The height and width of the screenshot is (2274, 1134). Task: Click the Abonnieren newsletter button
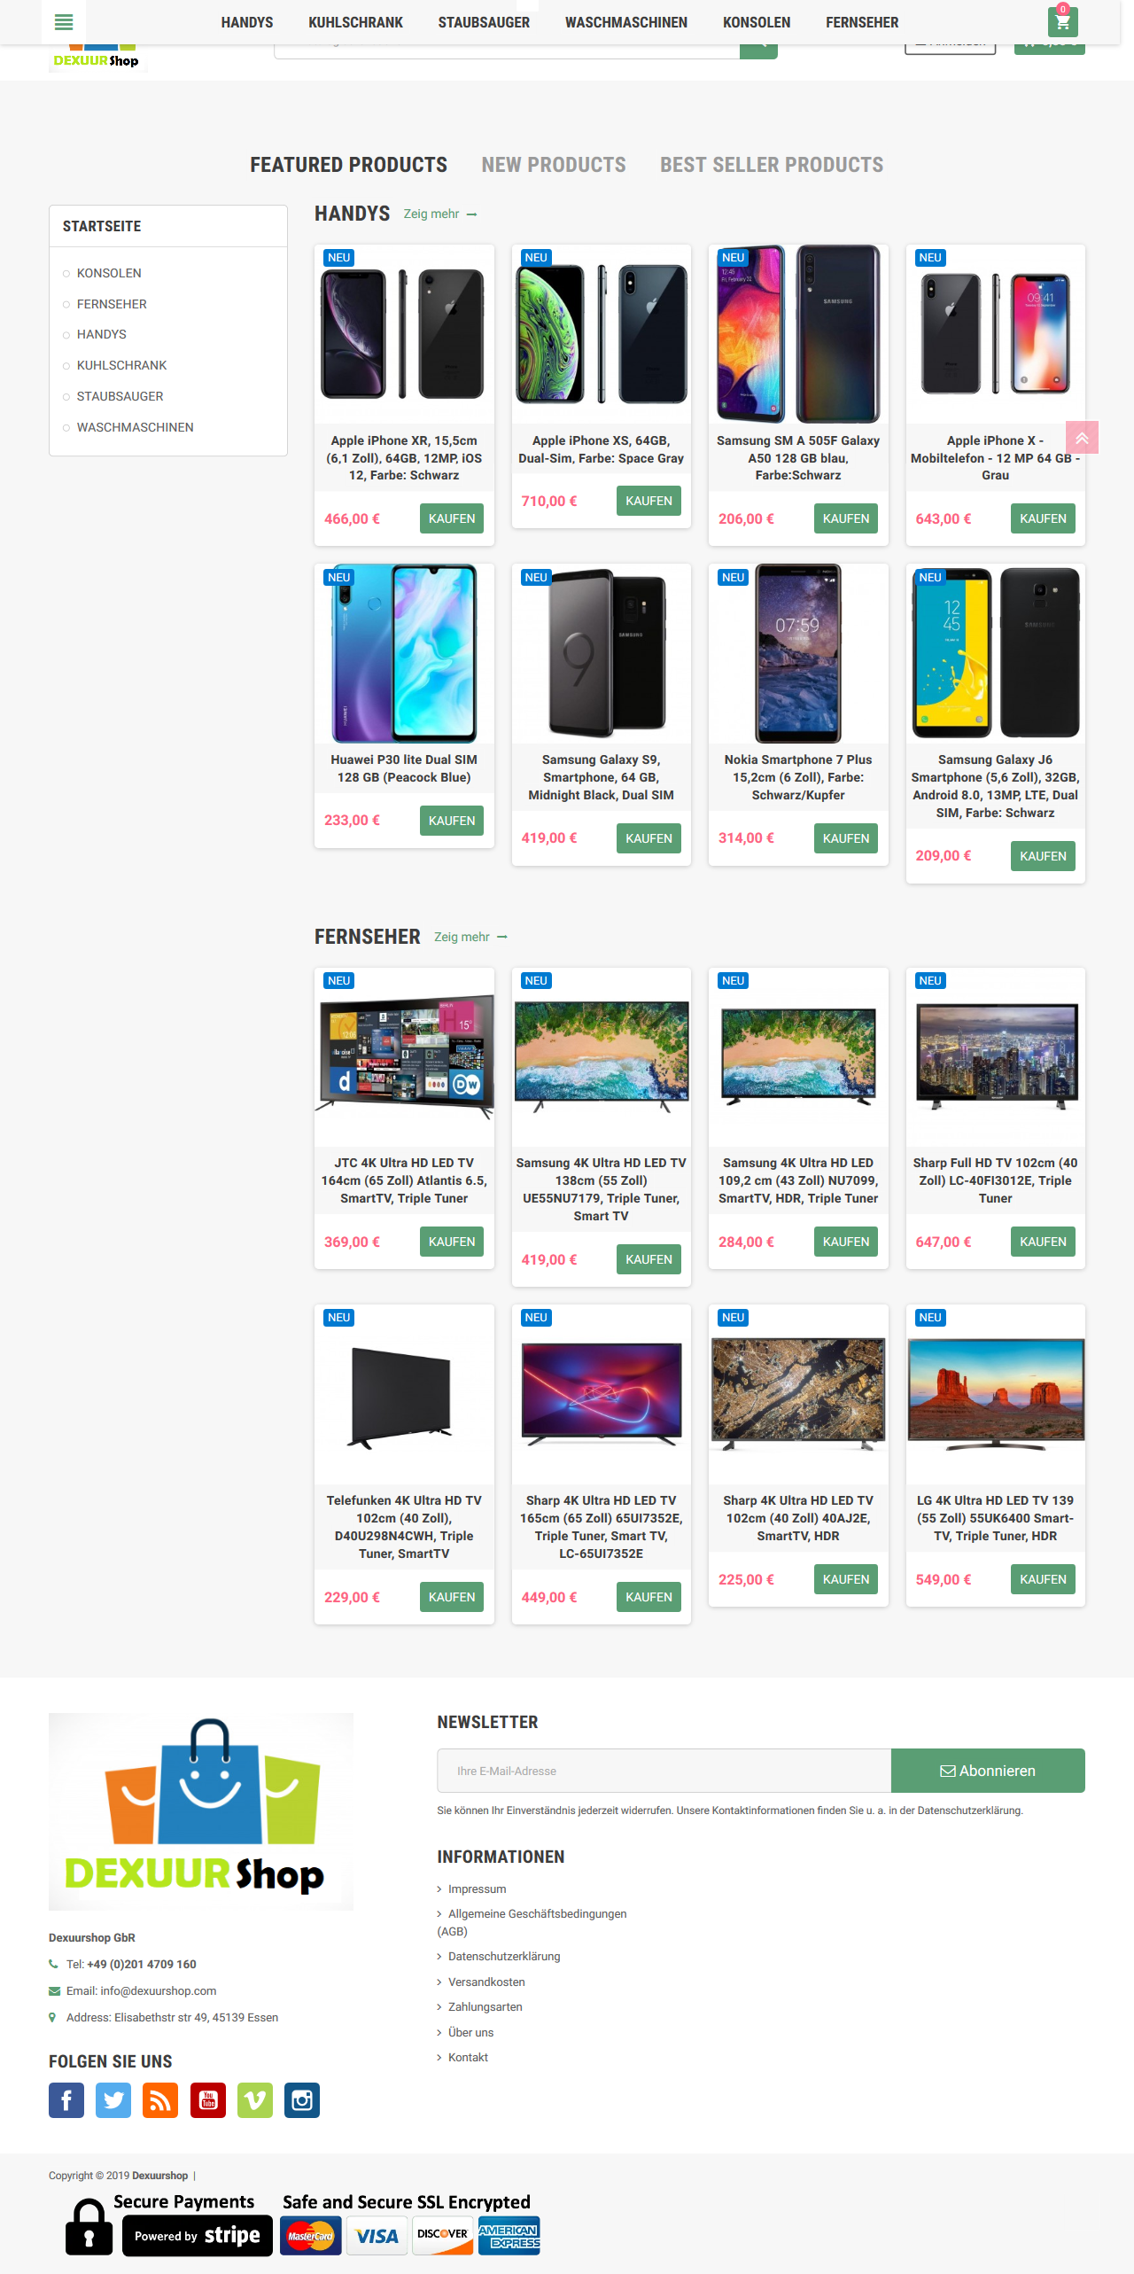(988, 1771)
